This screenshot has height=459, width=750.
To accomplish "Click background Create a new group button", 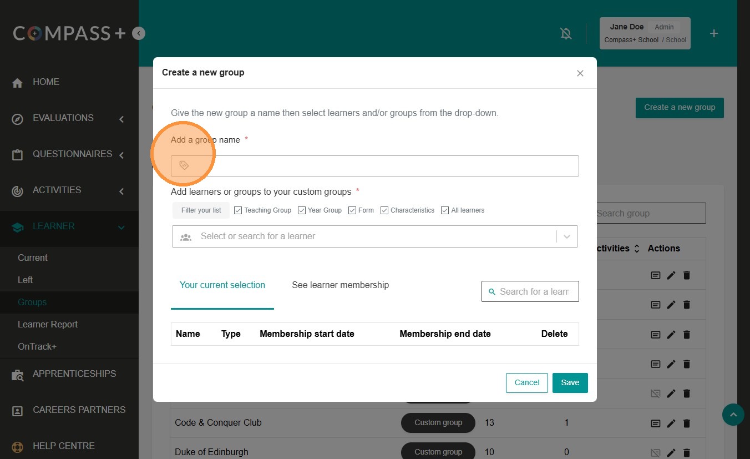I will click(680, 108).
